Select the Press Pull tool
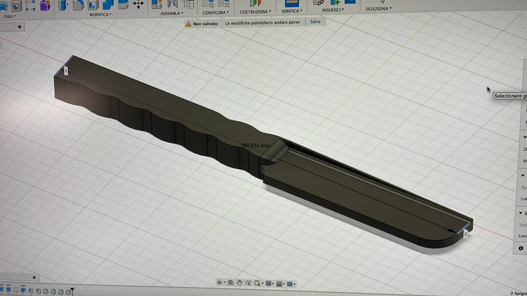527x296 pixels. click(63, 5)
